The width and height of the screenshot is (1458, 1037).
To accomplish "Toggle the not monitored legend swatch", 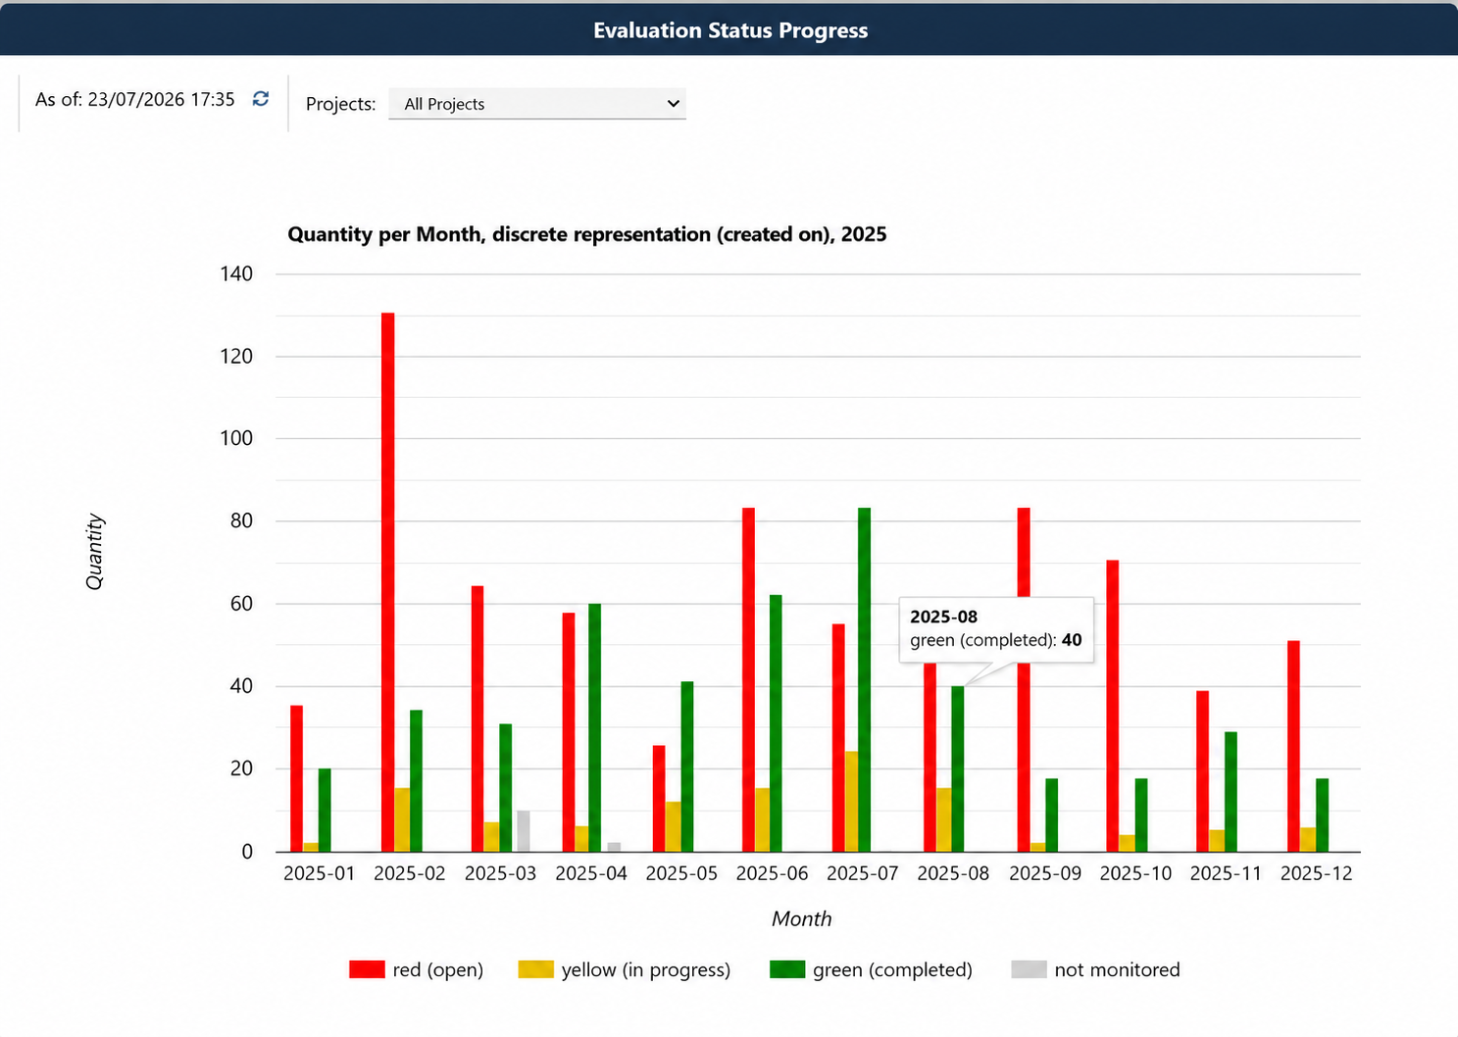I will tap(1029, 969).
